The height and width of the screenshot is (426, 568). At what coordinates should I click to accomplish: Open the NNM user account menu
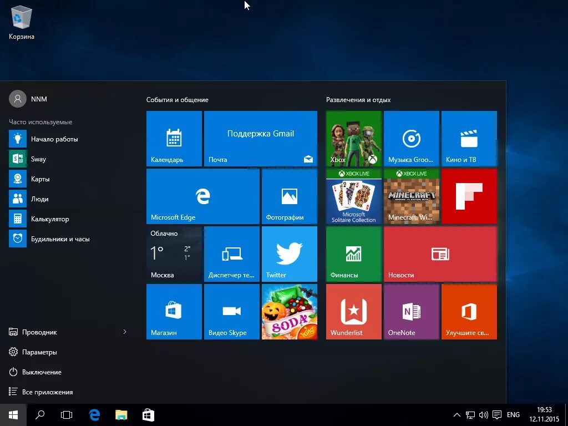(x=28, y=99)
